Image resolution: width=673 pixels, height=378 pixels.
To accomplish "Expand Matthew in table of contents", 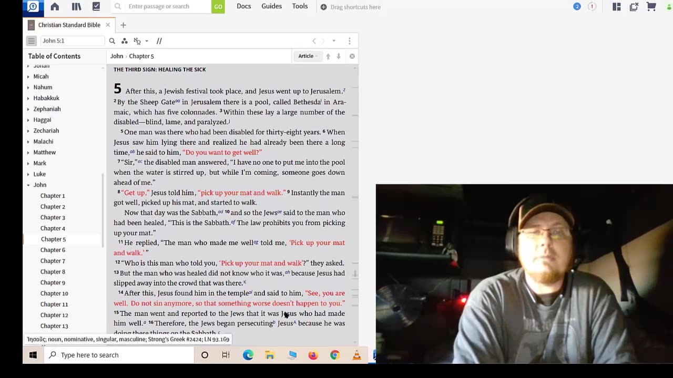I will pyautogui.click(x=28, y=152).
